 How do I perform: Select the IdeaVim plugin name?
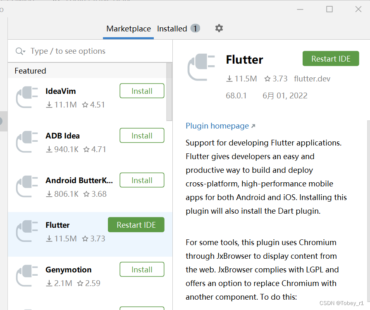point(61,91)
